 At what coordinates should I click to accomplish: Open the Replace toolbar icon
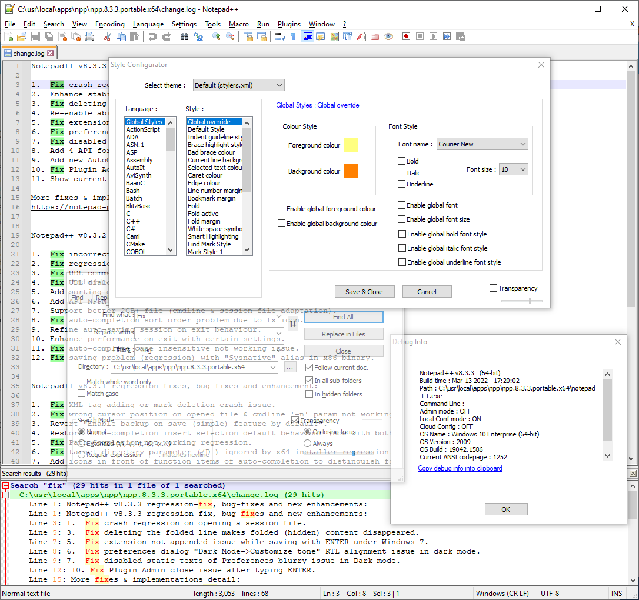point(198,36)
